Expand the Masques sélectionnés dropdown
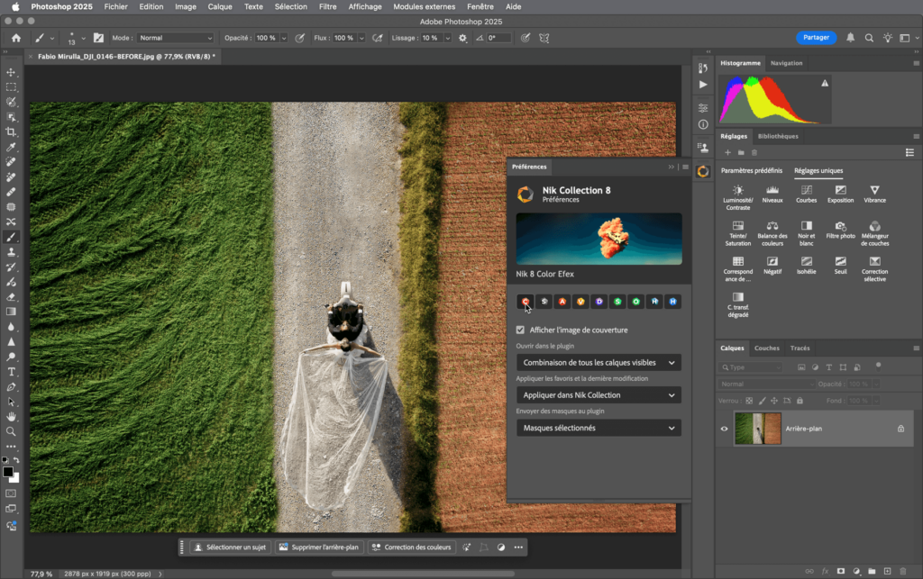This screenshot has height=579, width=923. (x=599, y=428)
